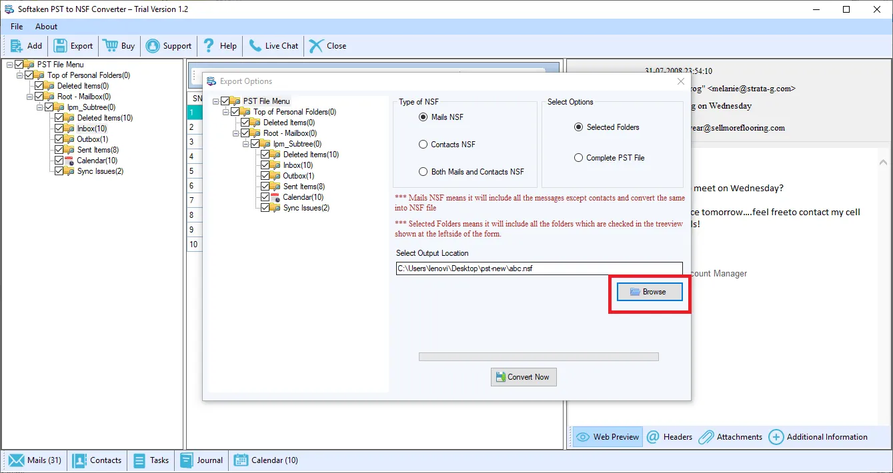This screenshot has width=893, height=473.
Task: Collapse Root - Mailbox(0) in main window tree
Action: click(29, 97)
